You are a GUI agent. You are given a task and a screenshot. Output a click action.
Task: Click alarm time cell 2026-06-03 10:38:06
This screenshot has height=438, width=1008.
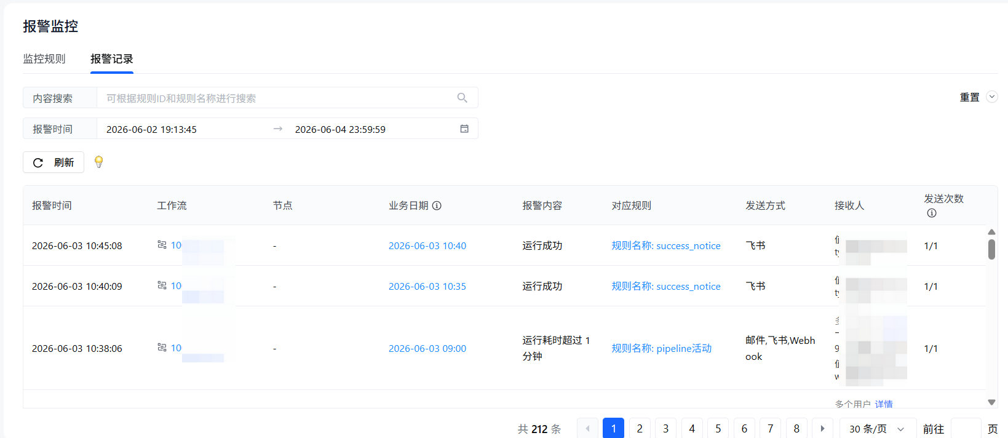(77, 348)
